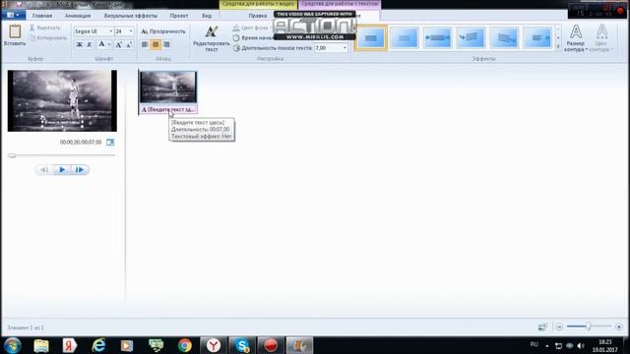Click the Вырезать scissors icon

[32, 28]
